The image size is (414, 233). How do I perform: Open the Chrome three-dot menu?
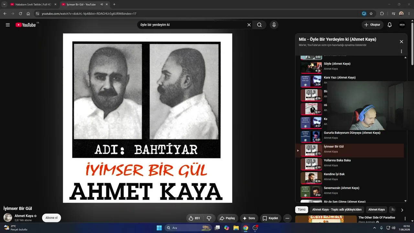tap(409, 14)
